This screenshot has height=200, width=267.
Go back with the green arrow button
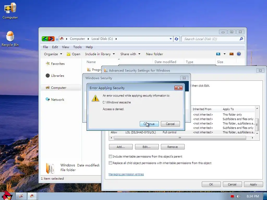[45, 39]
